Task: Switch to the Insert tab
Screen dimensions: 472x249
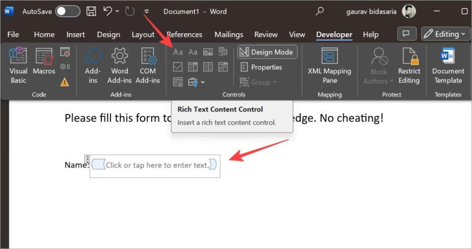Action: (x=76, y=35)
